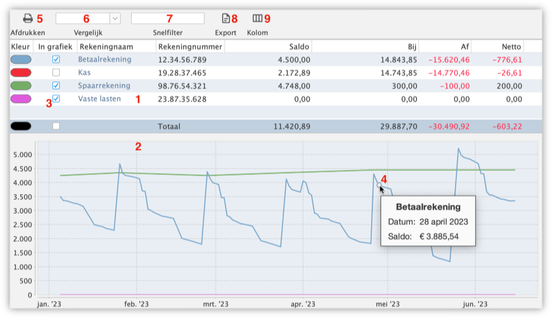Click the blue Betaalrekening color swatch
This screenshot has width=552, height=318.
22,60
